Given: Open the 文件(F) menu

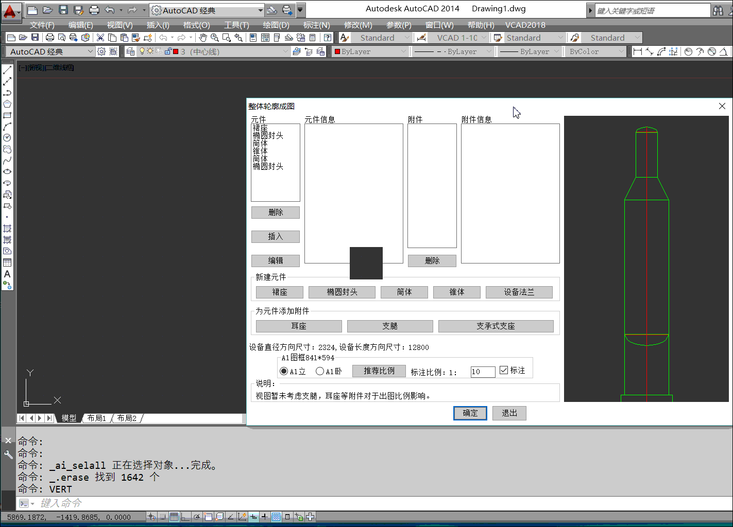Looking at the screenshot, I should point(42,25).
